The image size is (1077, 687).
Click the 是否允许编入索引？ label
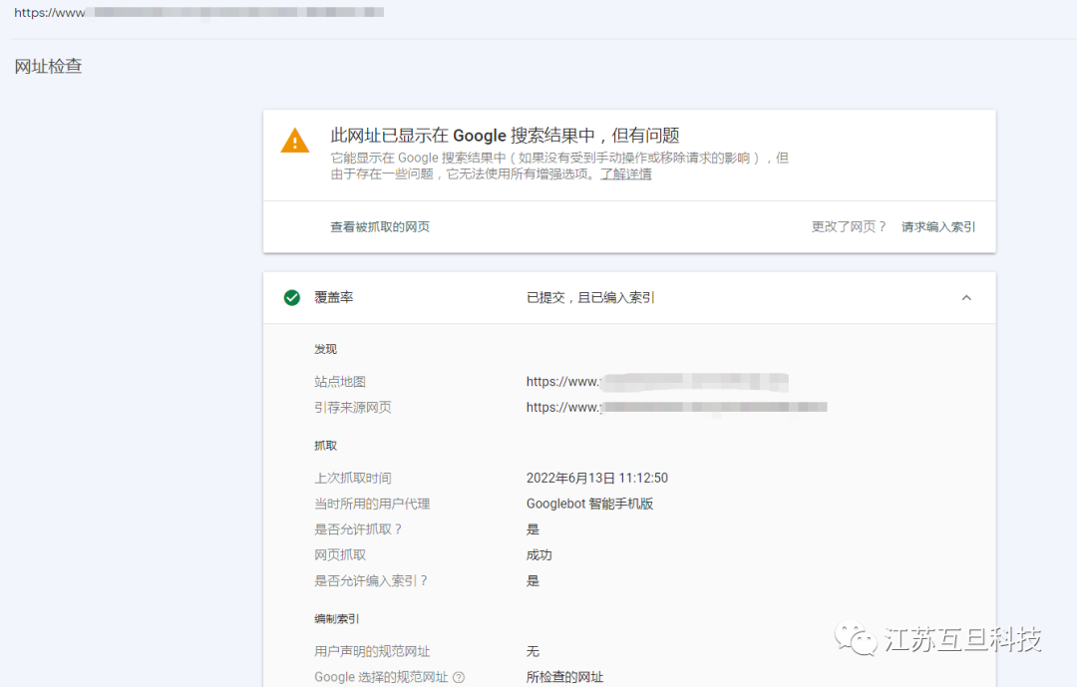pyautogui.click(x=372, y=581)
